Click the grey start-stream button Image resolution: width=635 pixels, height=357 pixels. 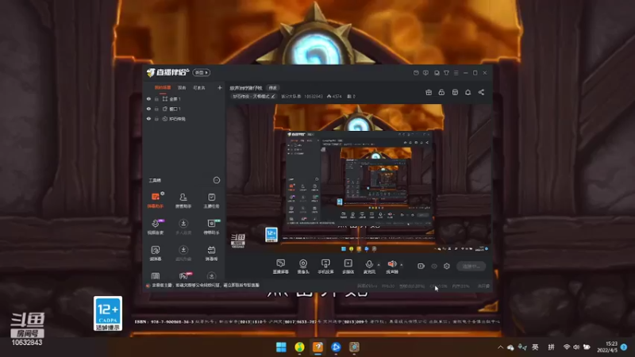click(471, 267)
